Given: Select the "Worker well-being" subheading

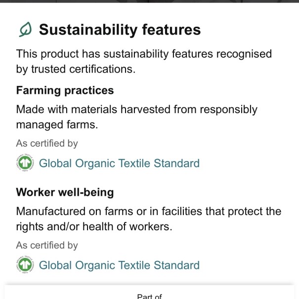Looking at the screenshot, I should (x=65, y=192).
